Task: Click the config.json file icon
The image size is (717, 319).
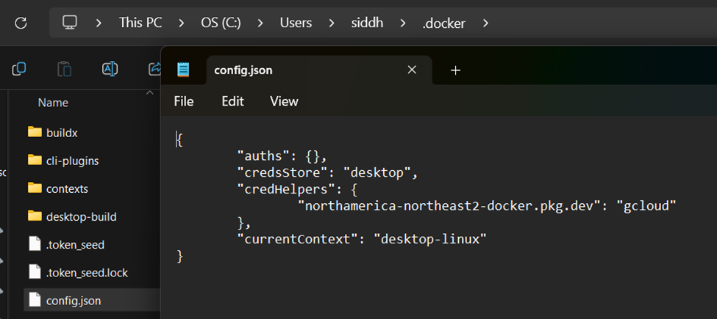Action: (x=35, y=300)
